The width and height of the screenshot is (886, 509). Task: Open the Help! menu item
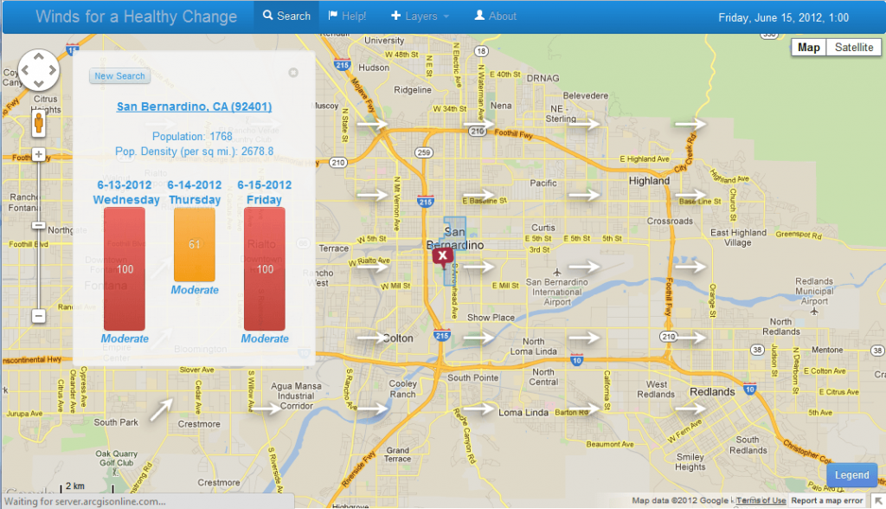point(347,16)
